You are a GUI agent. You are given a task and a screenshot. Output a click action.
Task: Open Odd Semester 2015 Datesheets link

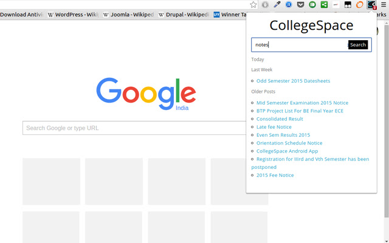pos(293,81)
